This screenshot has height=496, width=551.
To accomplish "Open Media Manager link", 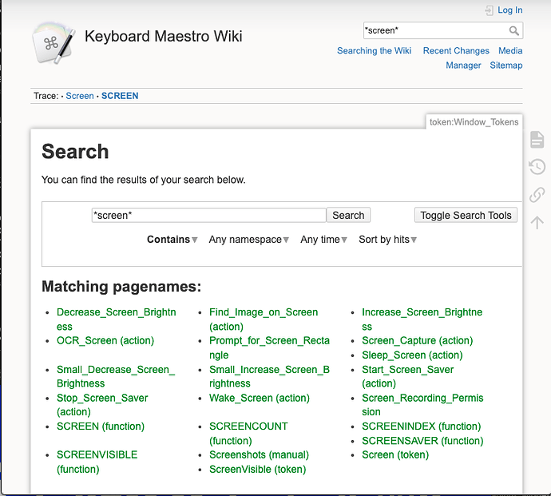I will [x=484, y=58].
